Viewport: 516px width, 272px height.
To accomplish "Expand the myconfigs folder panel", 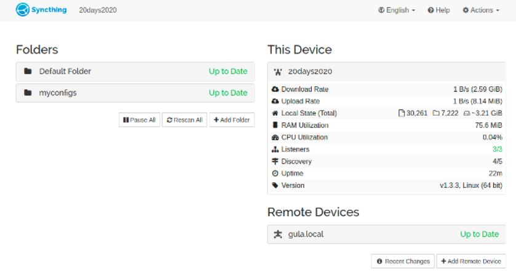I will coord(135,93).
